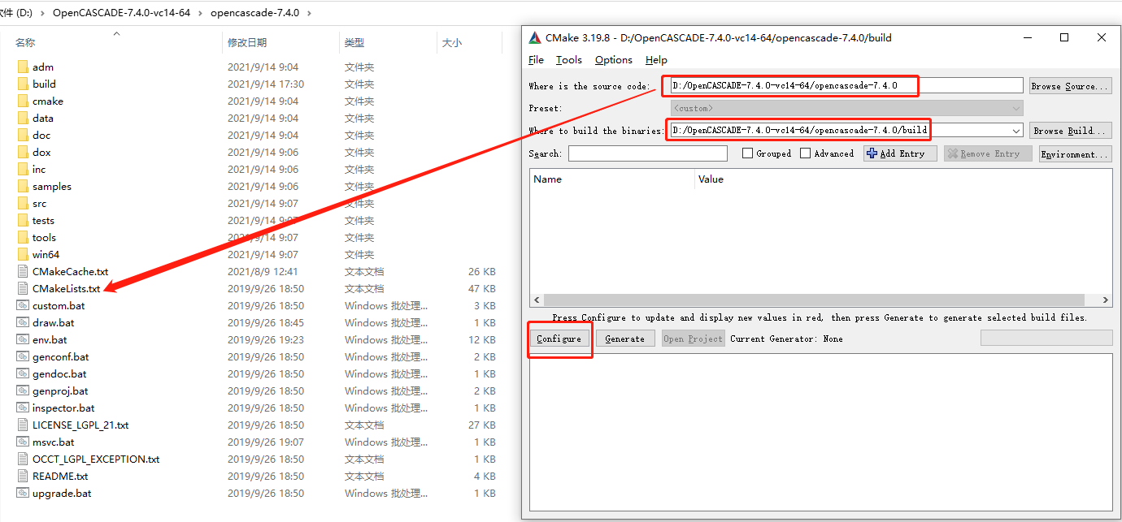Sort files by 名称 column header
Image resolution: width=1122 pixels, height=522 pixels.
pyautogui.click(x=25, y=42)
